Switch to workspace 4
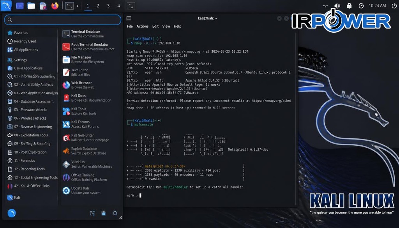This screenshot has height=228, width=399. [118, 5]
